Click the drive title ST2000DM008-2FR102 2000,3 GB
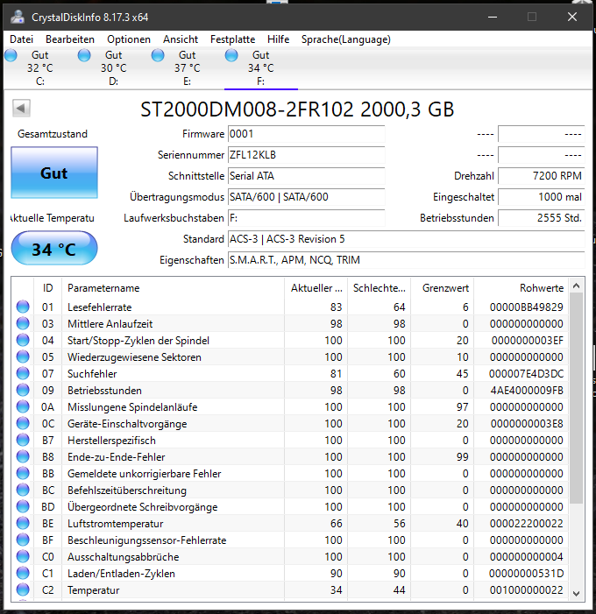This screenshot has height=614, width=596. (297, 109)
